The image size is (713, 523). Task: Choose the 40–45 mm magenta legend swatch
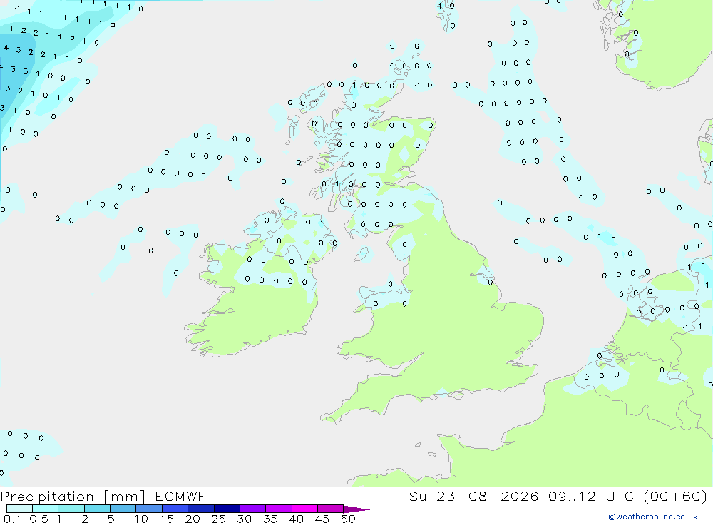pos(304,509)
